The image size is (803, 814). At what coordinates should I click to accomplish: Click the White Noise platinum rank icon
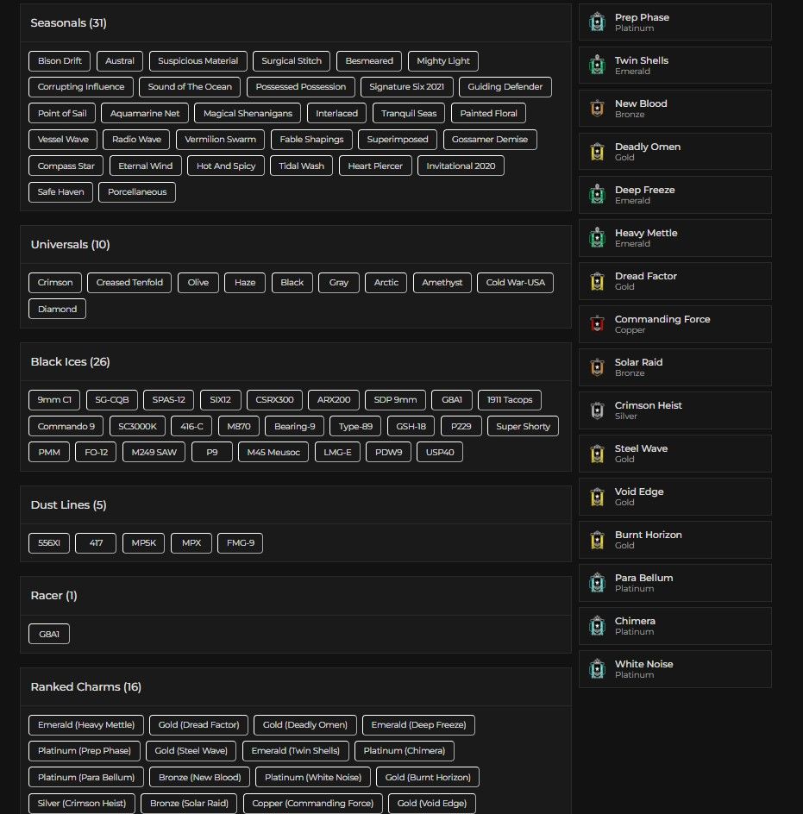pyautogui.click(x=598, y=668)
